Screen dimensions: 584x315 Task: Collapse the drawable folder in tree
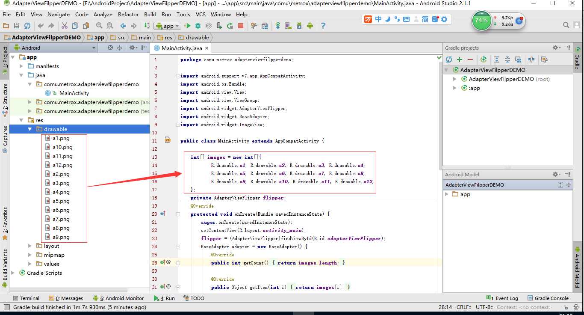point(30,129)
